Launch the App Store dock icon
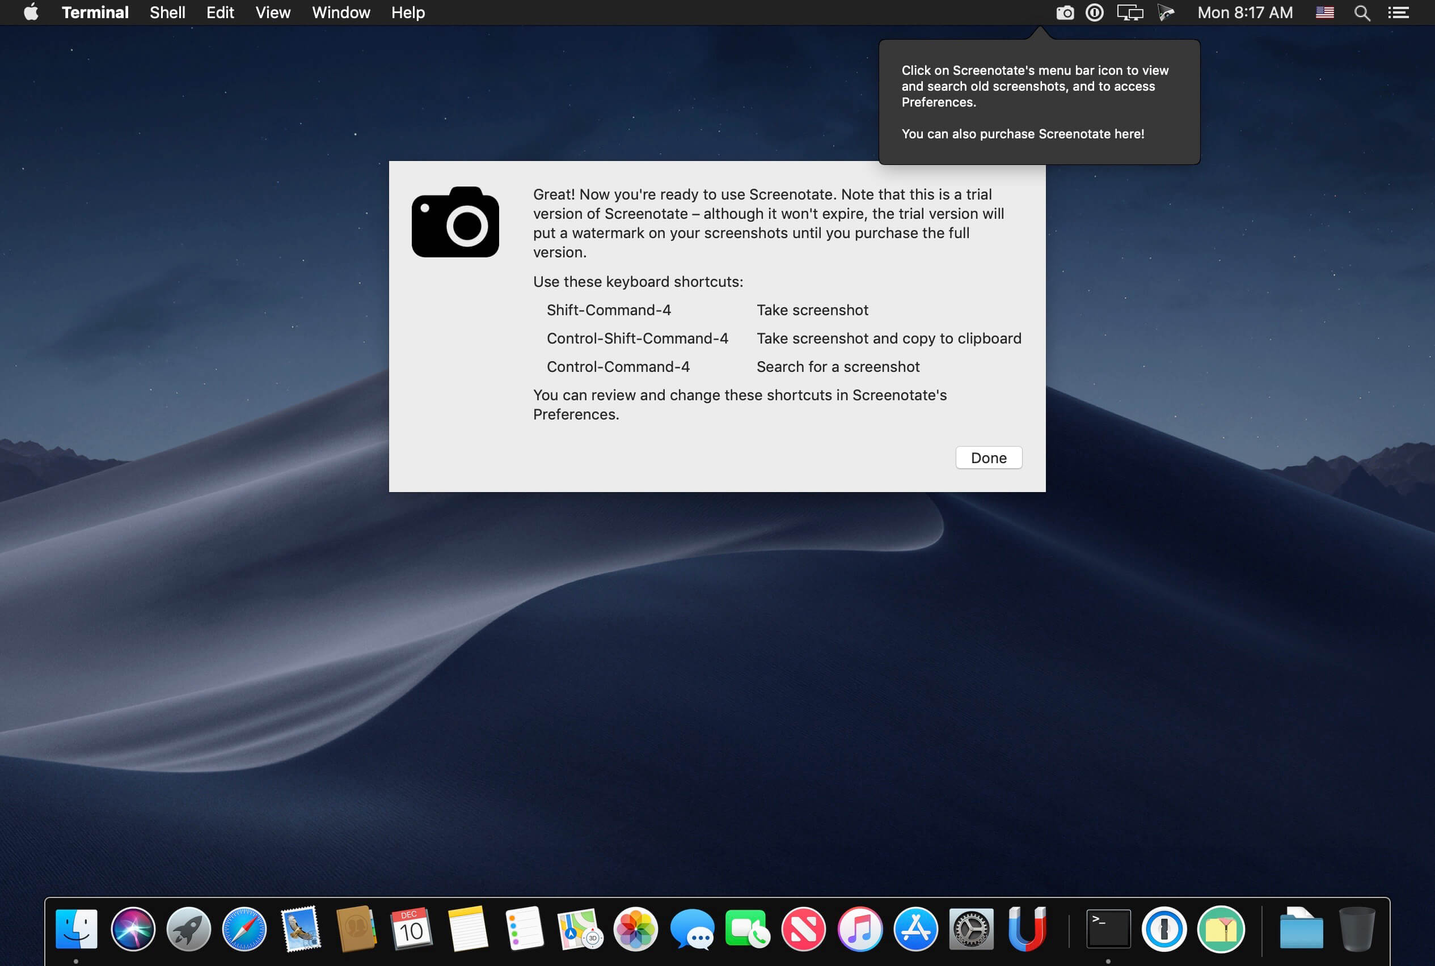The height and width of the screenshot is (966, 1435). (x=915, y=929)
